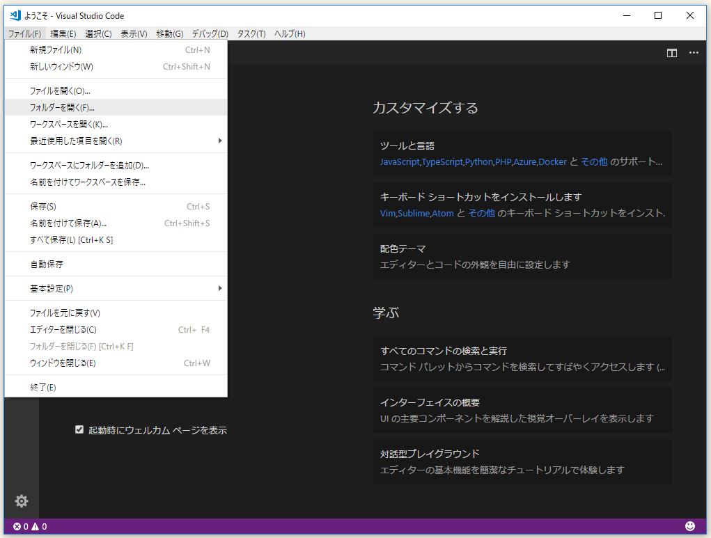Open Settings via the gear icon
The image size is (711, 538).
click(21, 501)
